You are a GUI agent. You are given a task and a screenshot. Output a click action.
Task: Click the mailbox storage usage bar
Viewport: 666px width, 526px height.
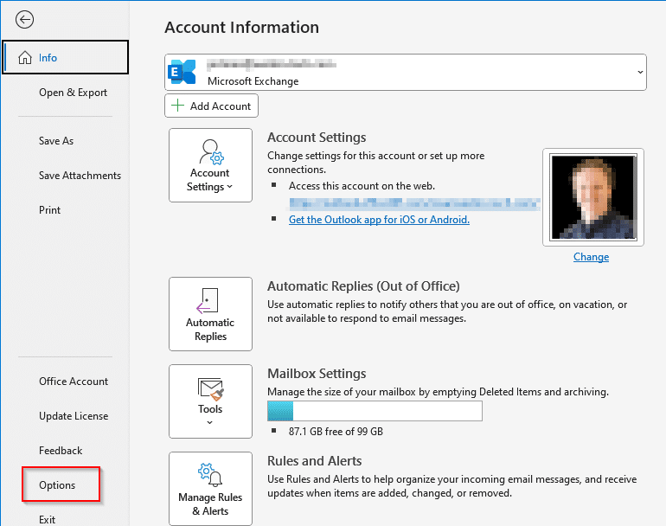click(x=375, y=411)
